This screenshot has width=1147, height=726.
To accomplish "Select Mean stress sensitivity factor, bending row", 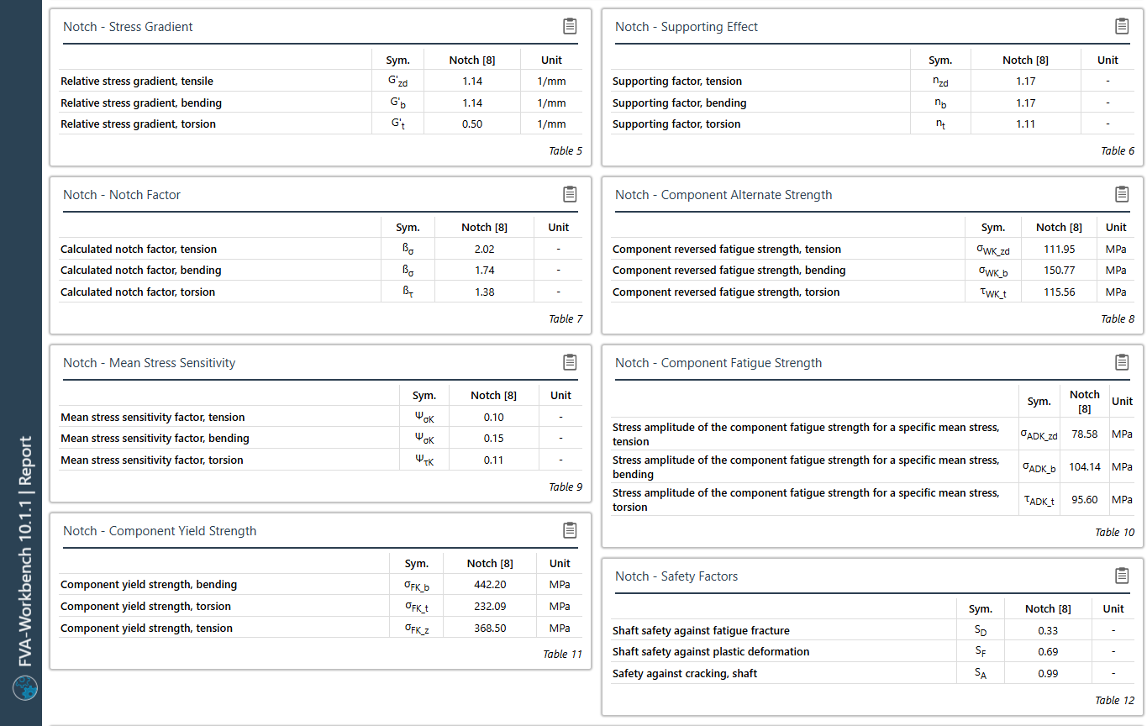I will pyautogui.click(x=321, y=438).
